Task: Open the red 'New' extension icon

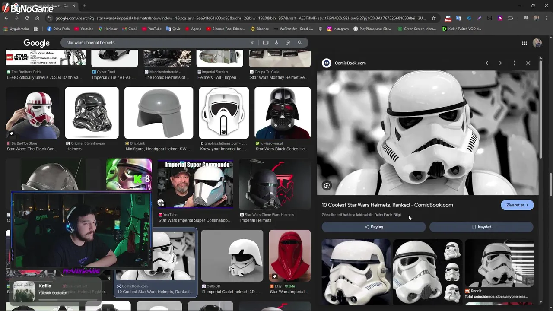Action: 448,18
